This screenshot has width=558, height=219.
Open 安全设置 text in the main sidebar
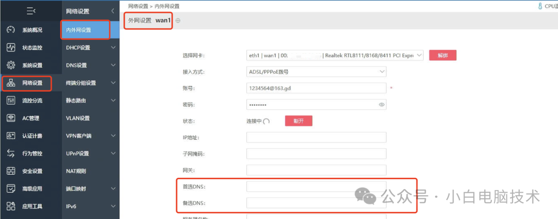coord(32,171)
